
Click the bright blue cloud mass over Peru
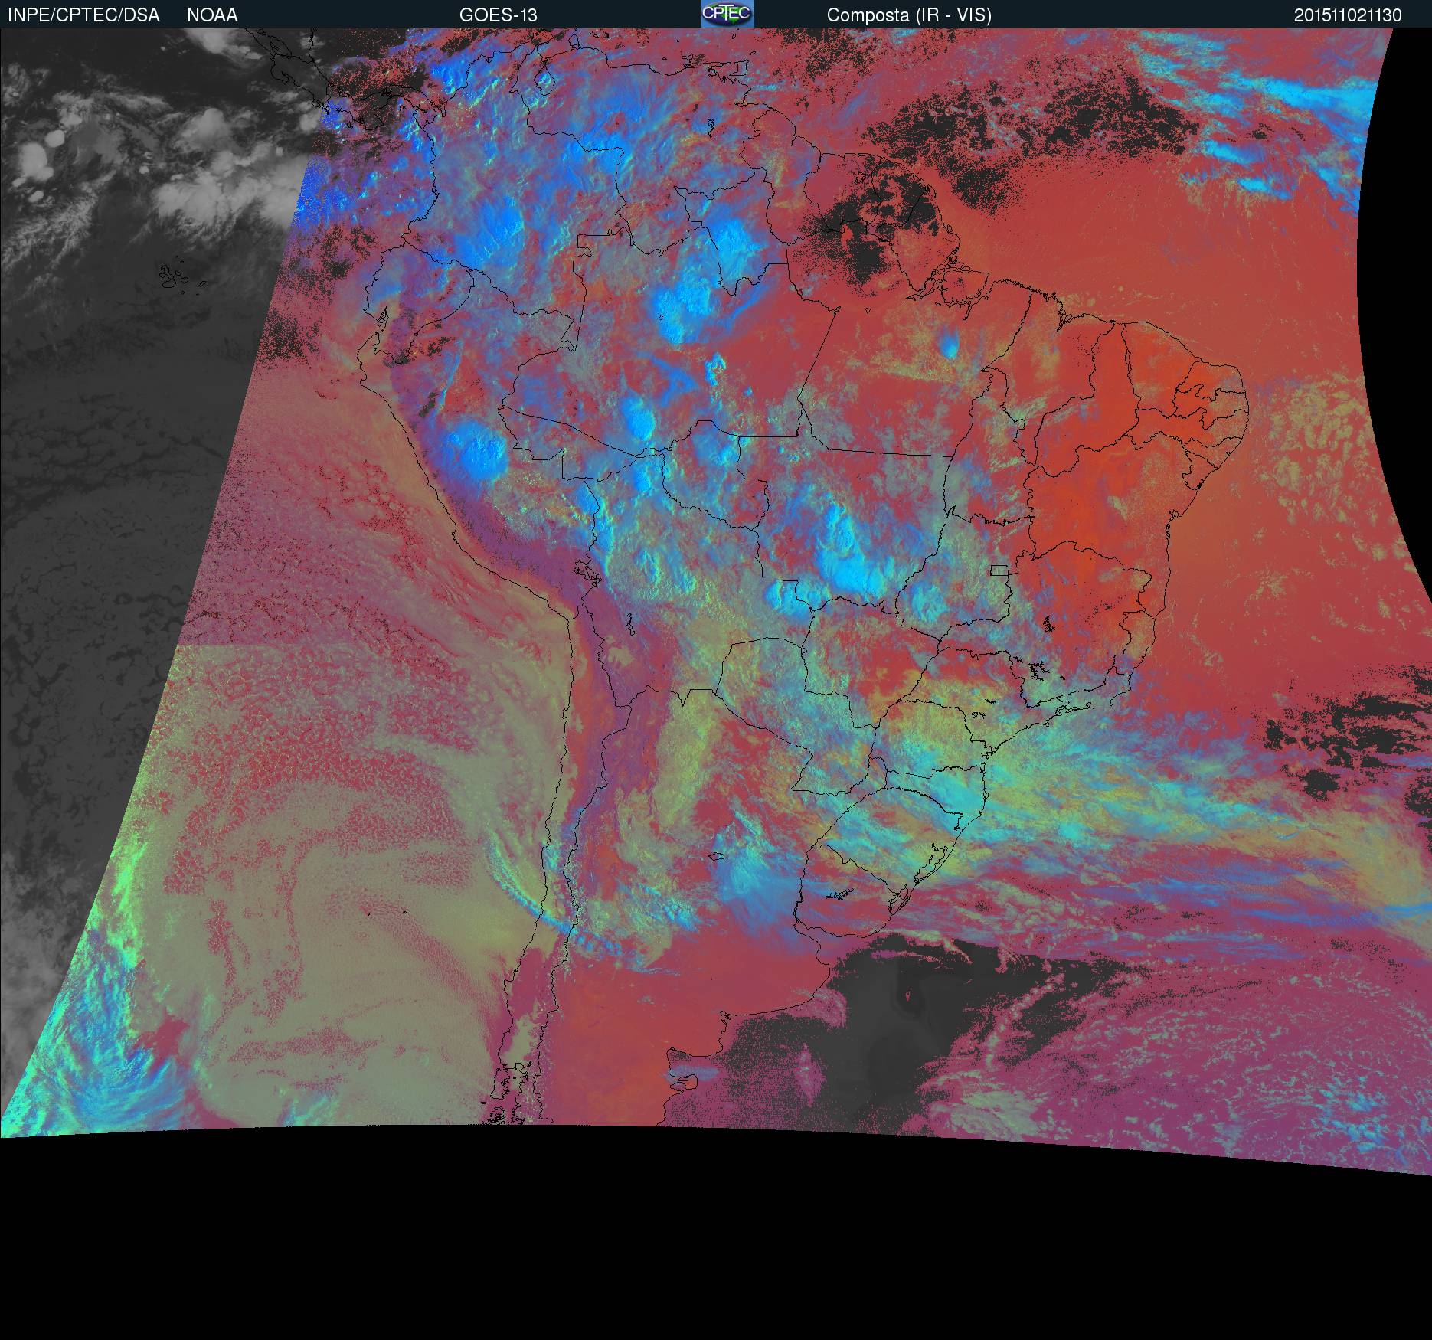pos(479,453)
